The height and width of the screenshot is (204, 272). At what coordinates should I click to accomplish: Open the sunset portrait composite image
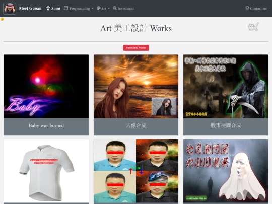pos(136,87)
